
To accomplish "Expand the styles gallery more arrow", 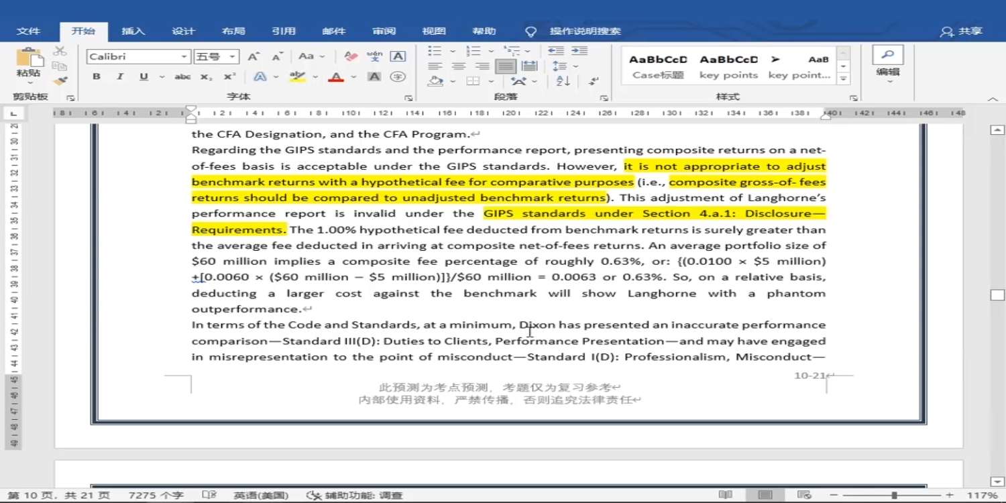I will (844, 78).
